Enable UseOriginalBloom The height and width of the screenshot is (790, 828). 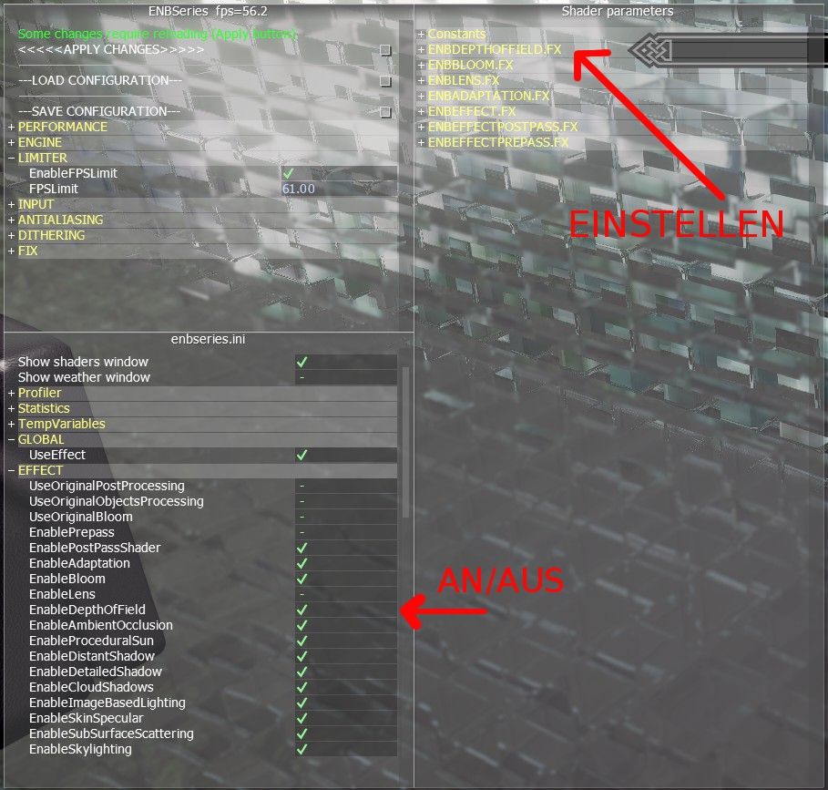point(302,517)
